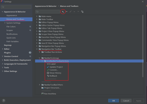This screenshot has width=147, height=104.
Task: Click the Cancel button
Action: (x=126, y=101)
